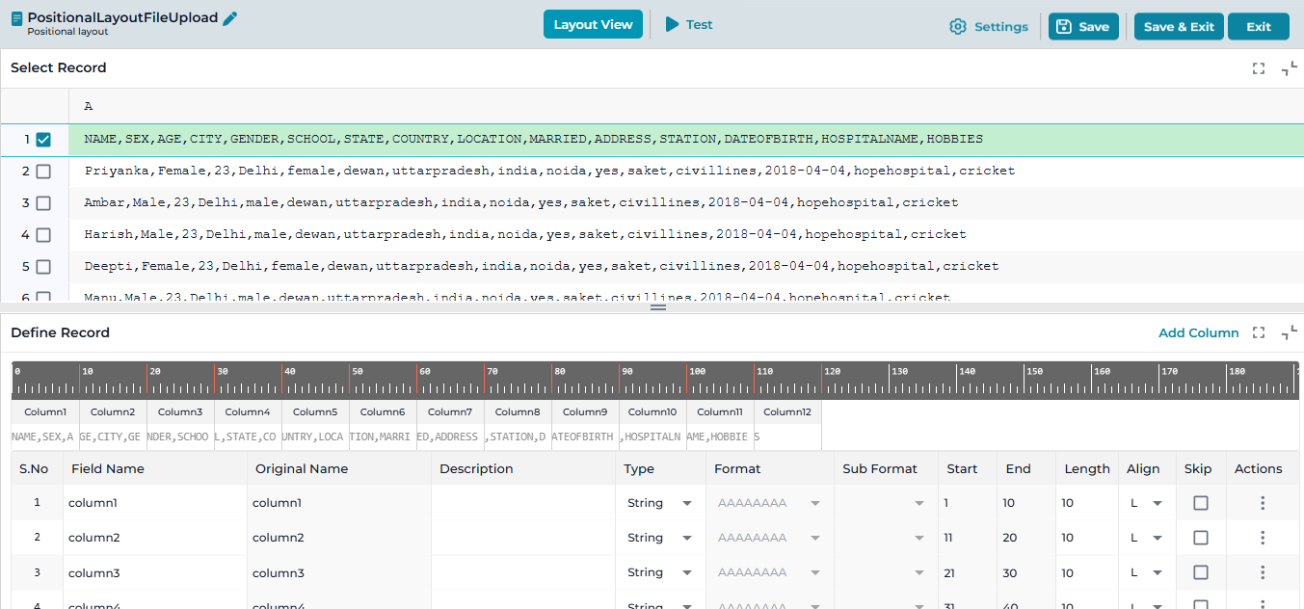Click Save & Exit

pos(1179,27)
